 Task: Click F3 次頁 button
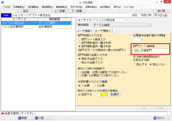click(x=43, y=118)
